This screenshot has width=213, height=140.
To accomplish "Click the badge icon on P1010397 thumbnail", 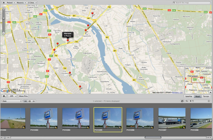I will click(x=184, y=127).
